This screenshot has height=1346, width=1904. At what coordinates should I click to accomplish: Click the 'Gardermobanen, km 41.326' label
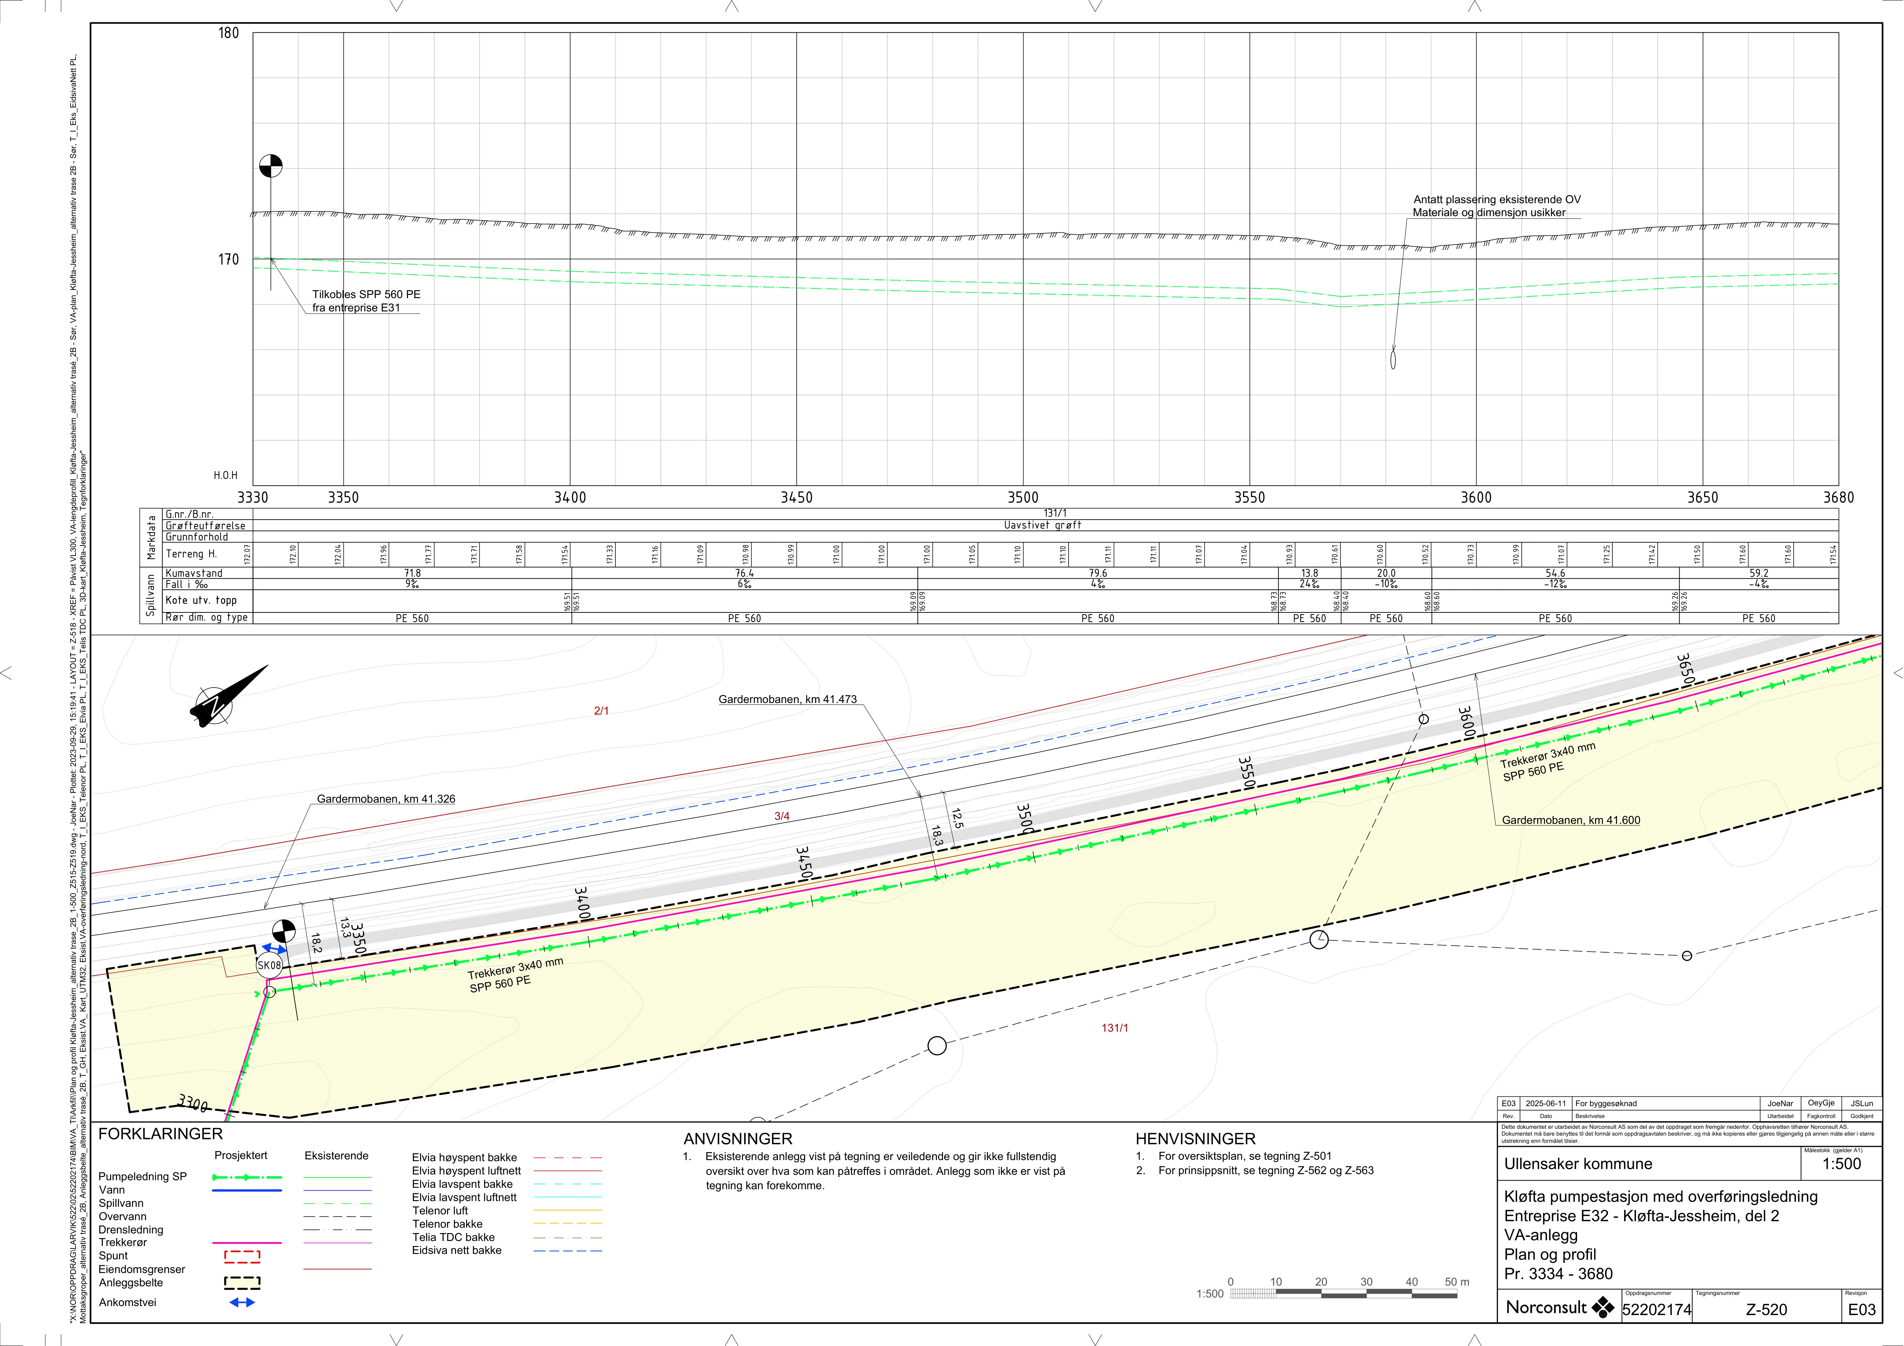386,799
